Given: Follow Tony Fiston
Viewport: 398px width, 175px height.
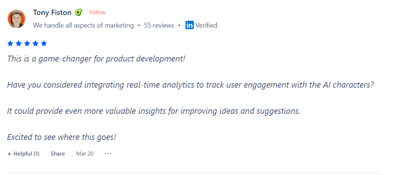Looking at the screenshot, I should [97, 12].
